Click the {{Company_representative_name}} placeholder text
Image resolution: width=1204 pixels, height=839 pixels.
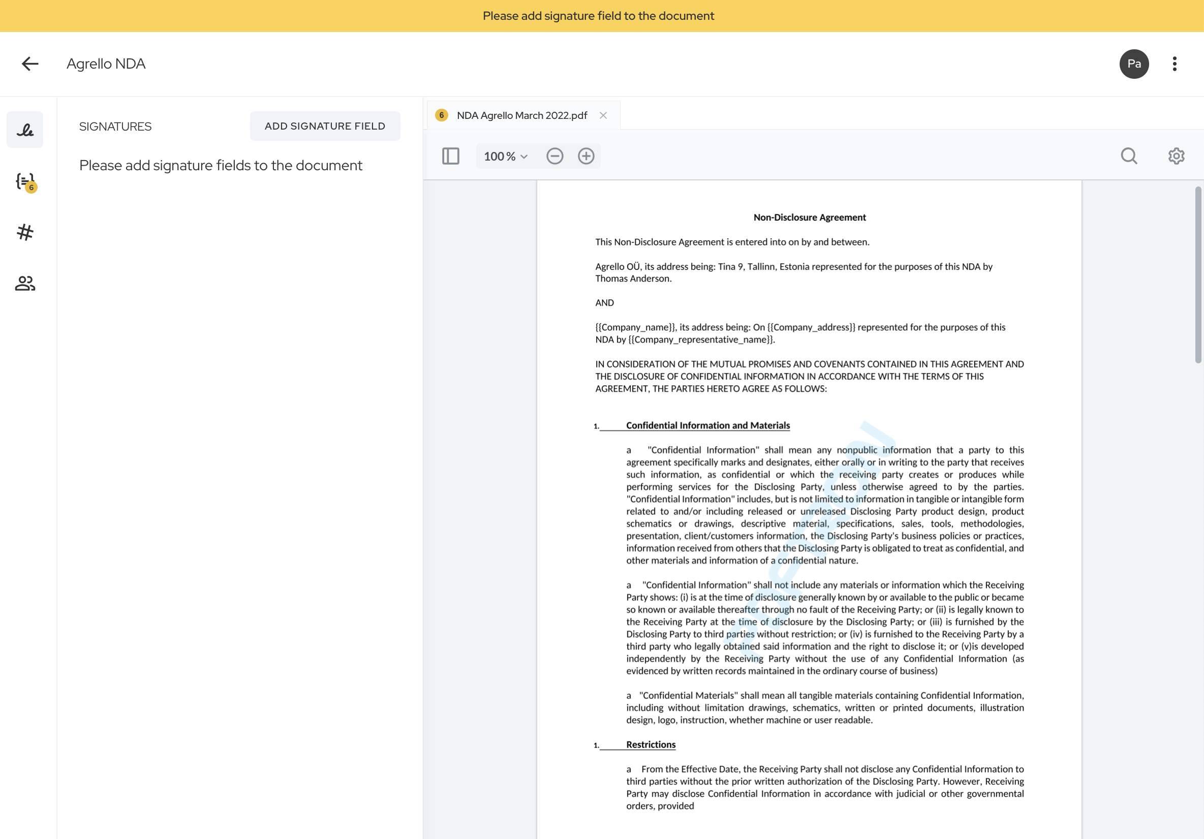700,340
